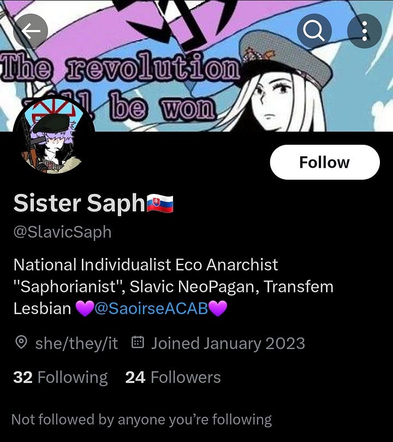
Task: Tap the @SlavicSaph handle text
Action: (62, 232)
